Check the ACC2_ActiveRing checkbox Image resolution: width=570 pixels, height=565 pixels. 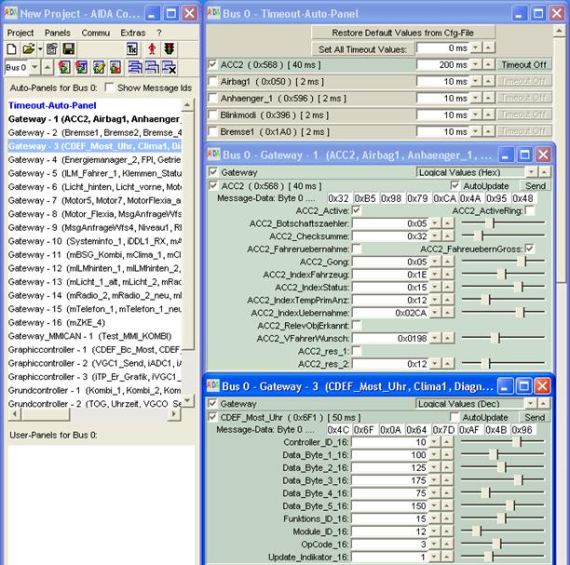pyautogui.click(x=530, y=210)
